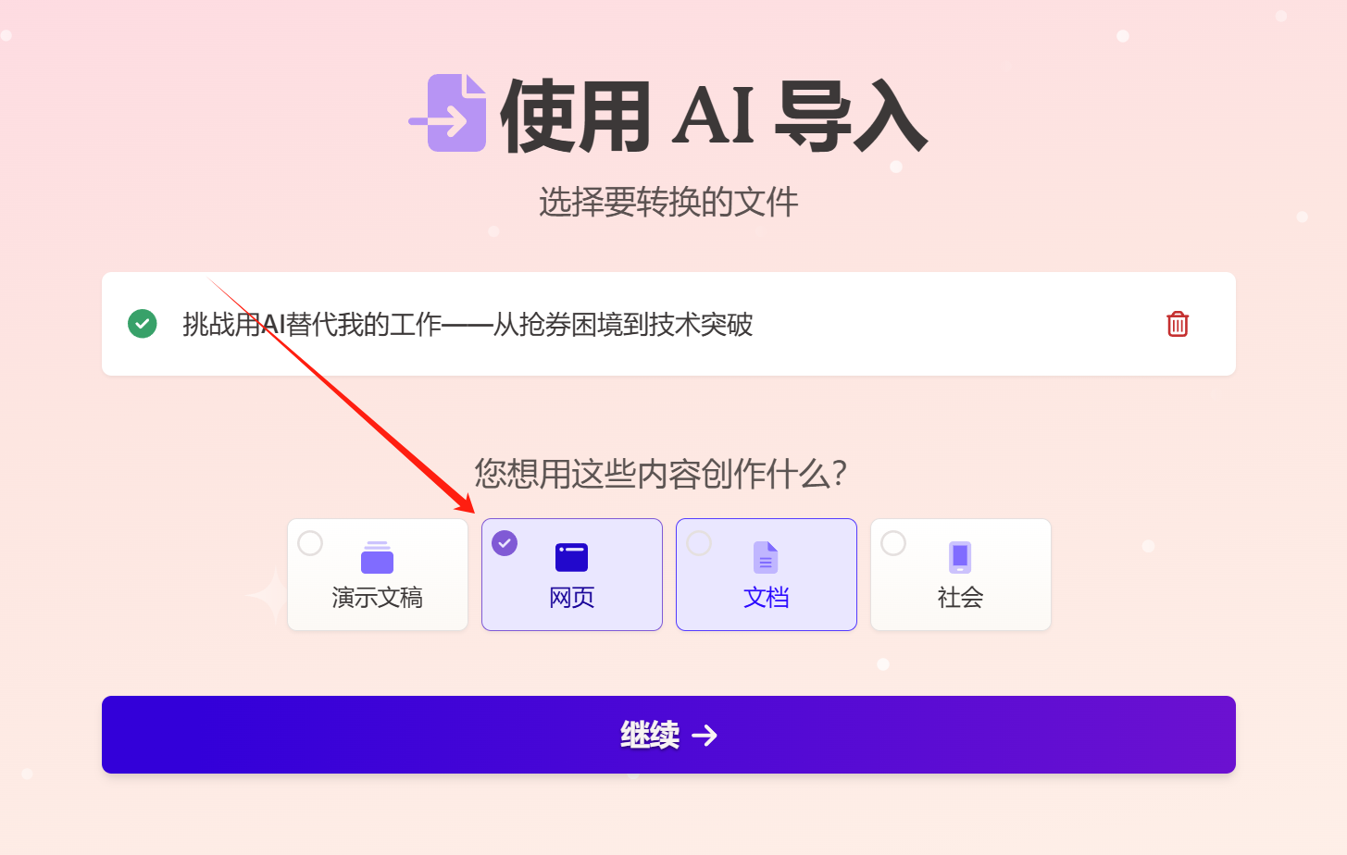Click the arrow icon on 继续 button
The height and width of the screenshot is (855, 1347).
coord(705,735)
